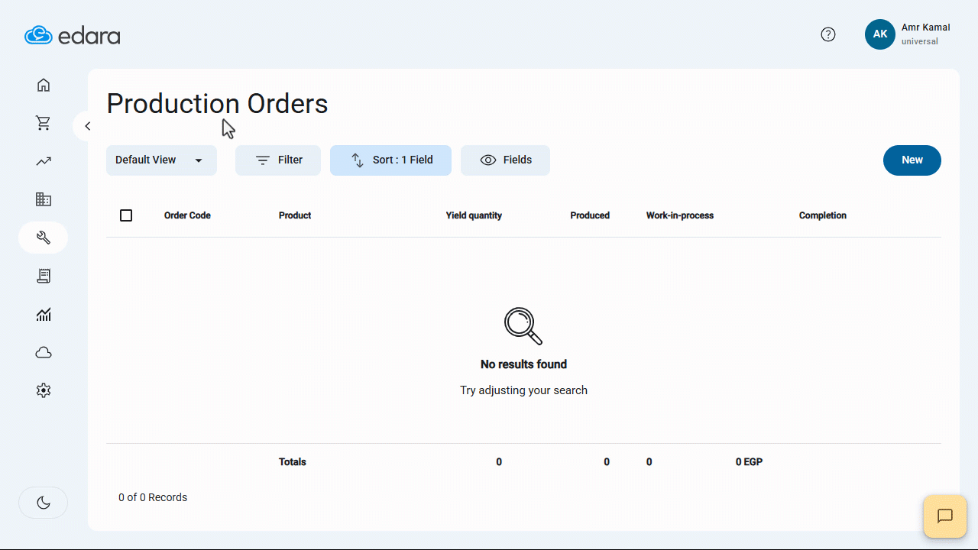Viewport: 978px width, 550px height.
Task: Open the trending arrow sales icon
Action: point(44,161)
